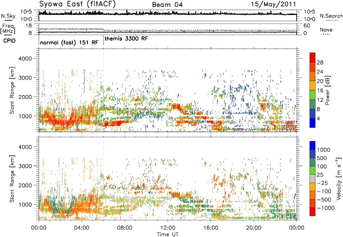343x237 pixels.
Task: Click the "20:00" time axis label
Action: coord(253,228)
